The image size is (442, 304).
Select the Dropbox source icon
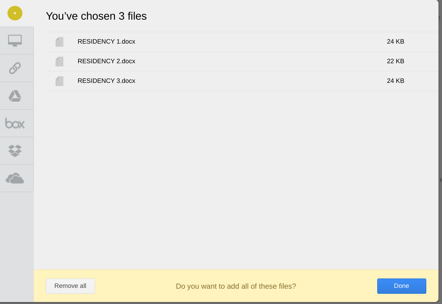[15, 151]
